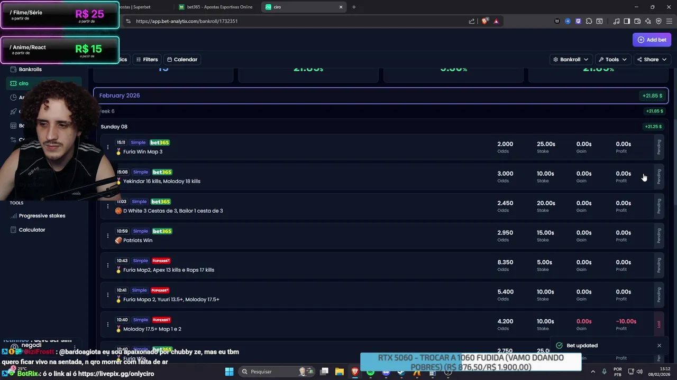This screenshot has height=380, width=677.
Task: Click the Add bet button
Action: pos(652,40)
